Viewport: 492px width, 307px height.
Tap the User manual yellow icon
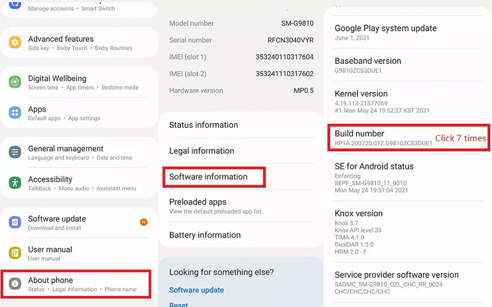click(x=15, y=253)
